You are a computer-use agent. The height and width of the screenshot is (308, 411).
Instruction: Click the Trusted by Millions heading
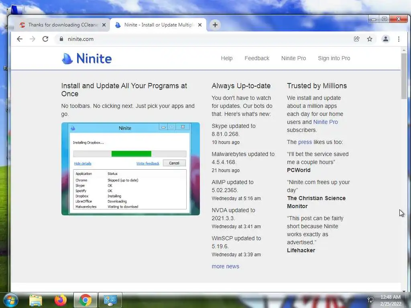tap(317, 86)
